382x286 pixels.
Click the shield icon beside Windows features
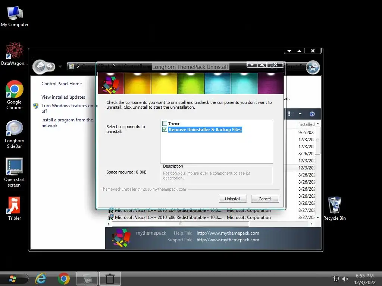point(36,106)
